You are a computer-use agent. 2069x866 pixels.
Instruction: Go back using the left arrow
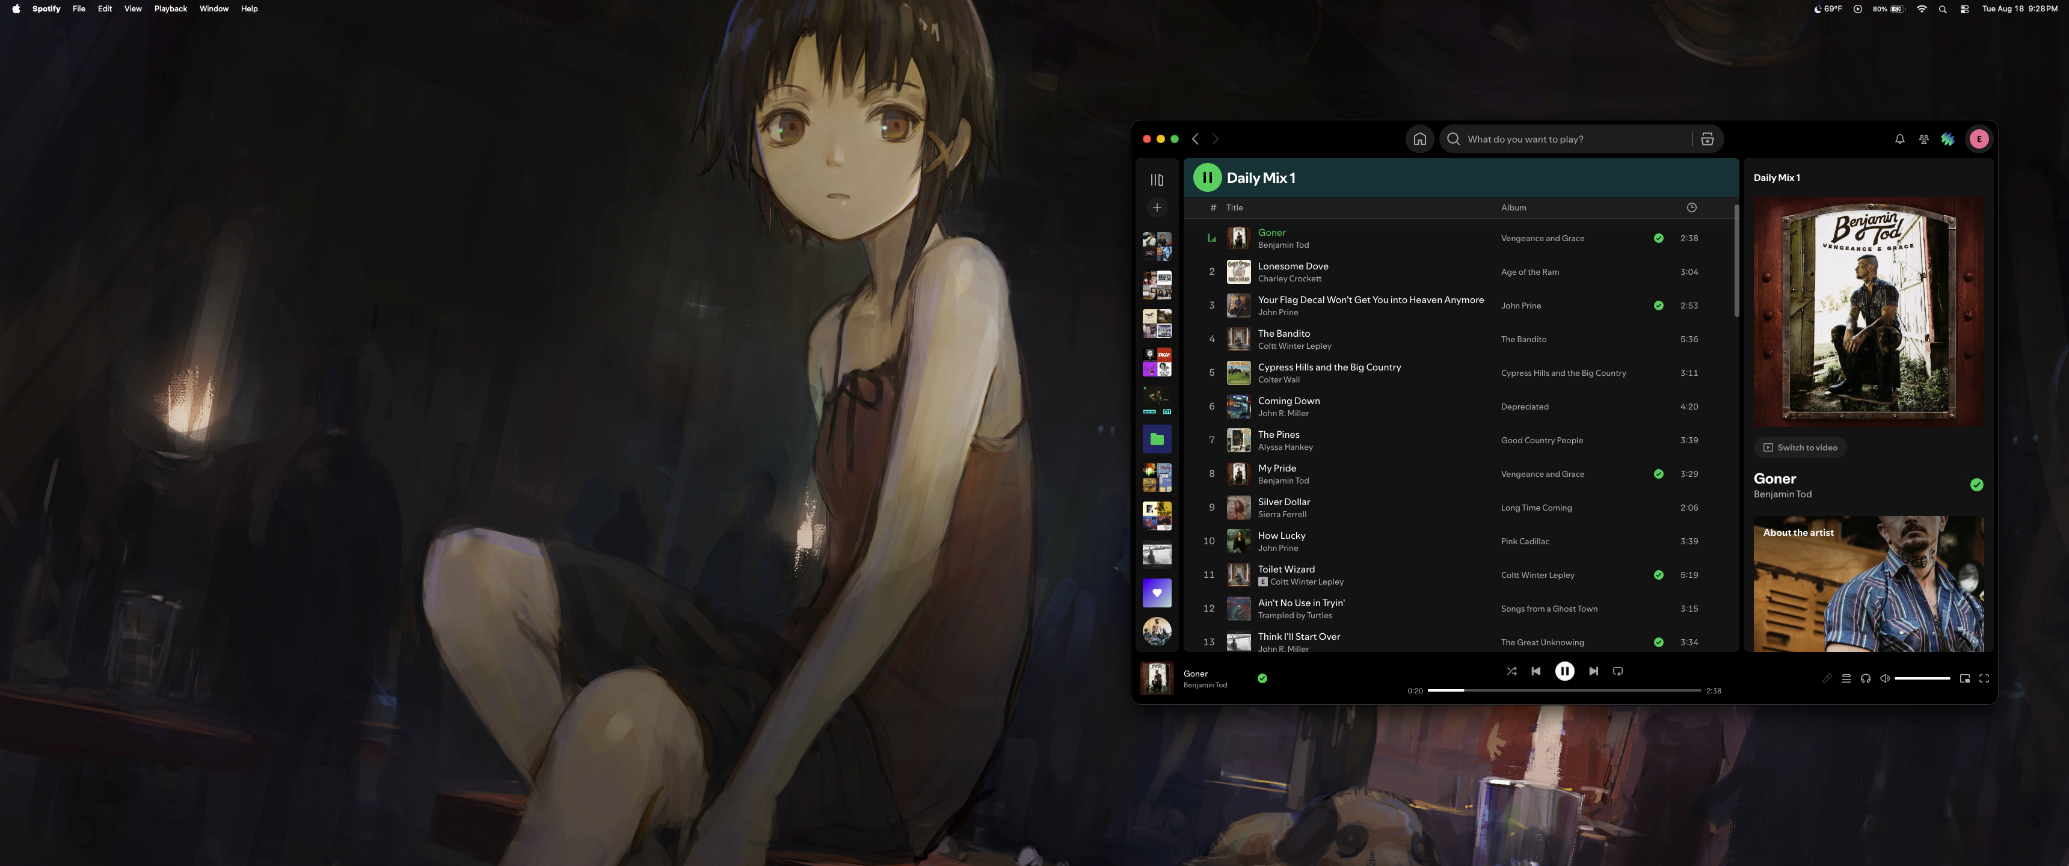[1195, 139]
